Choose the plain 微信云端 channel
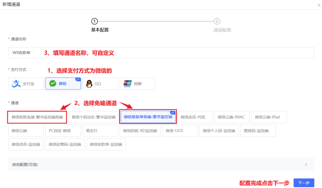The height and width of the screenshot is (188, 322). 26,131
